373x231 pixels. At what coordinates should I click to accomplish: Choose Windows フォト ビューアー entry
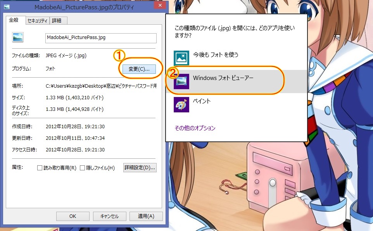(x=237, y=81)
